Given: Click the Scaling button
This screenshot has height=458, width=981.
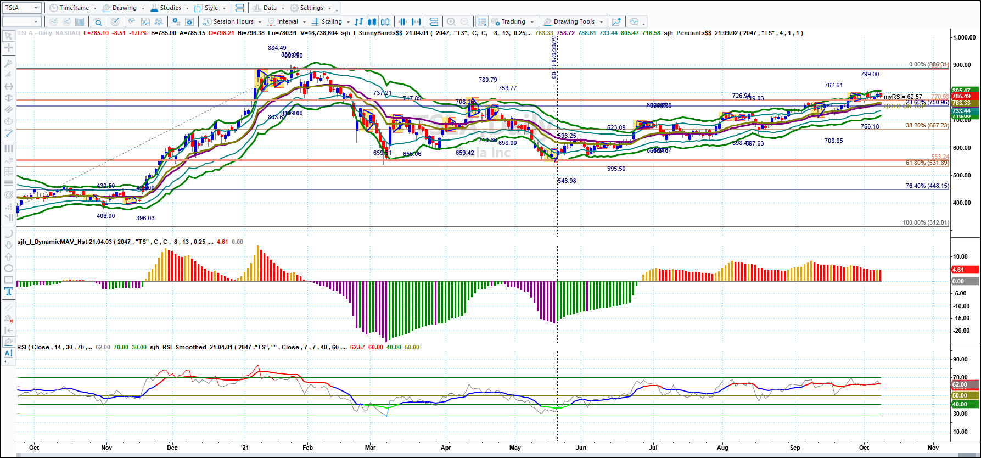Looking at the screenshot, I should click(327, 21).
